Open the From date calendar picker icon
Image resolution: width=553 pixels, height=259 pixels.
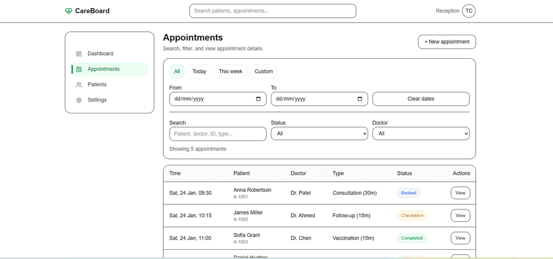click(x=258, y=99)
